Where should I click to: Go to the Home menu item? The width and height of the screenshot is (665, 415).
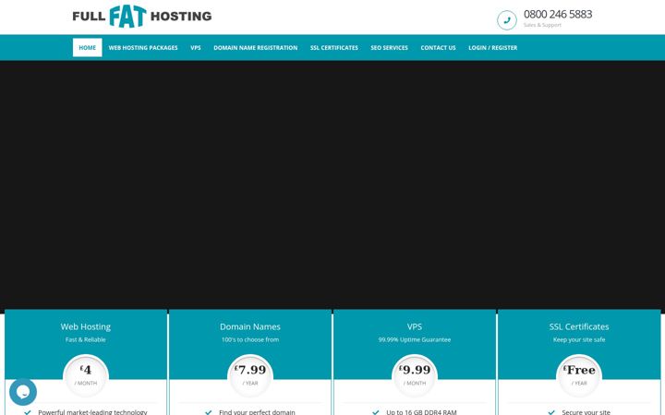88,48
